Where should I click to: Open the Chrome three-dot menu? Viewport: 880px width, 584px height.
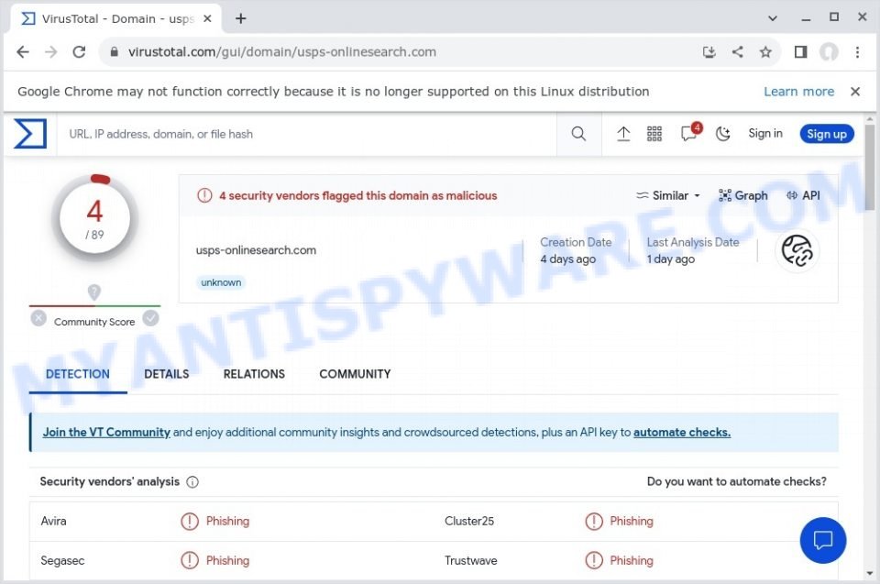click(x=858, y=52)
